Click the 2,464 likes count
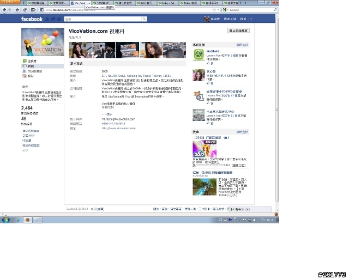Screen dimensions: 349x279 [x=27, y=108]
